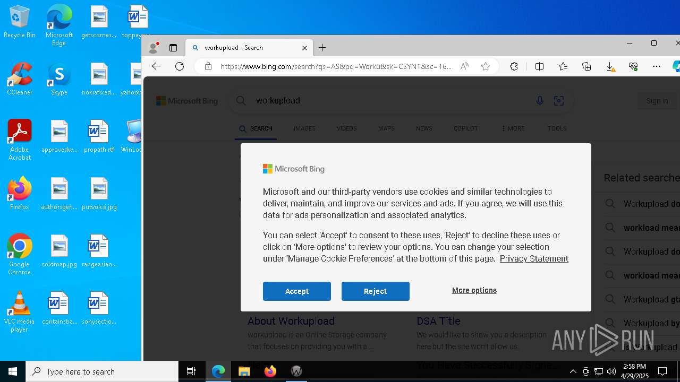This screenshot has height=382, width=680.
Task: Open Edge Settings and more menu
Action: [657, 66]
